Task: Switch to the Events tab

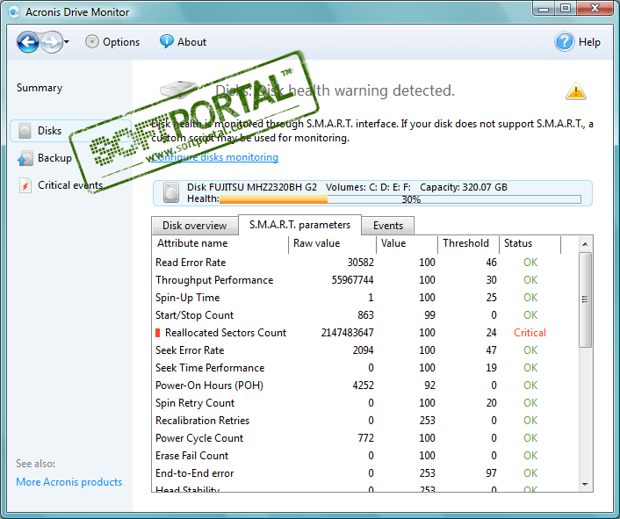Action: (x=388, y=226)
